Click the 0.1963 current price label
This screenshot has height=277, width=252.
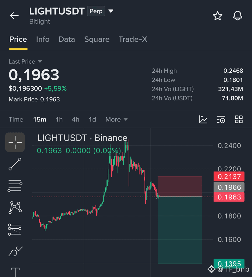pyautogui.click(x=229, y=197)
